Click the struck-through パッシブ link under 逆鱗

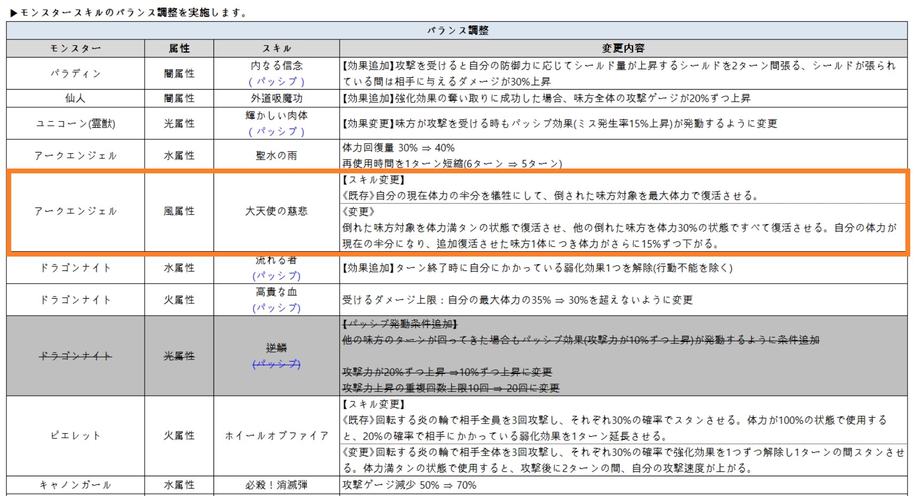click(x=277, y=364)
